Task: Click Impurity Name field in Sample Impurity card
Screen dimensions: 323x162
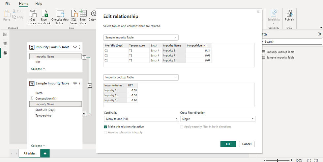Action: coord(55,104)
